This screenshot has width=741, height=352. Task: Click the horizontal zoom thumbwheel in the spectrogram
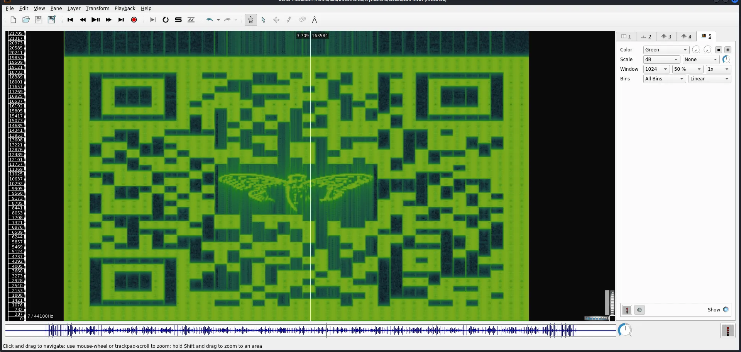pyautogui.click(x=597, y=318)
